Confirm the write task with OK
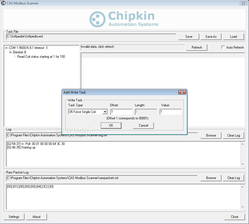The image size is (249, 224). click(111, 125)
